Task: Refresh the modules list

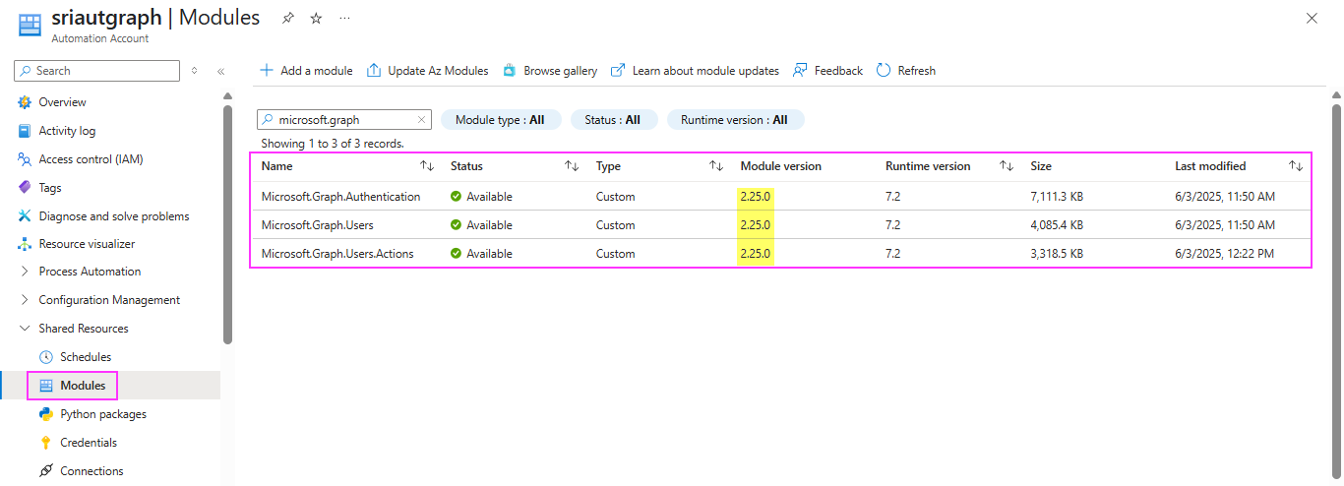Action: pyautogui.click(x=905, y=71)
